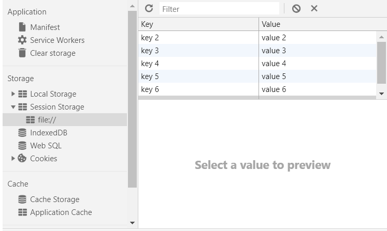Viewport: 387px width, 231px height.
Task: Expand the Local Storage tree node
Action: tap(13, 94)
